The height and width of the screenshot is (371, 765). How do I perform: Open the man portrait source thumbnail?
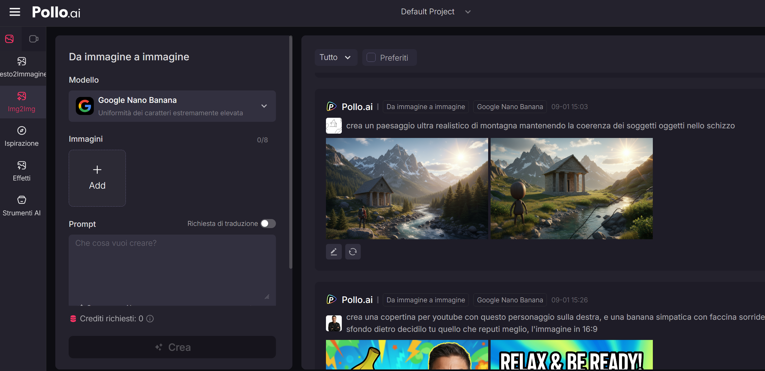(x=334, y=323)
